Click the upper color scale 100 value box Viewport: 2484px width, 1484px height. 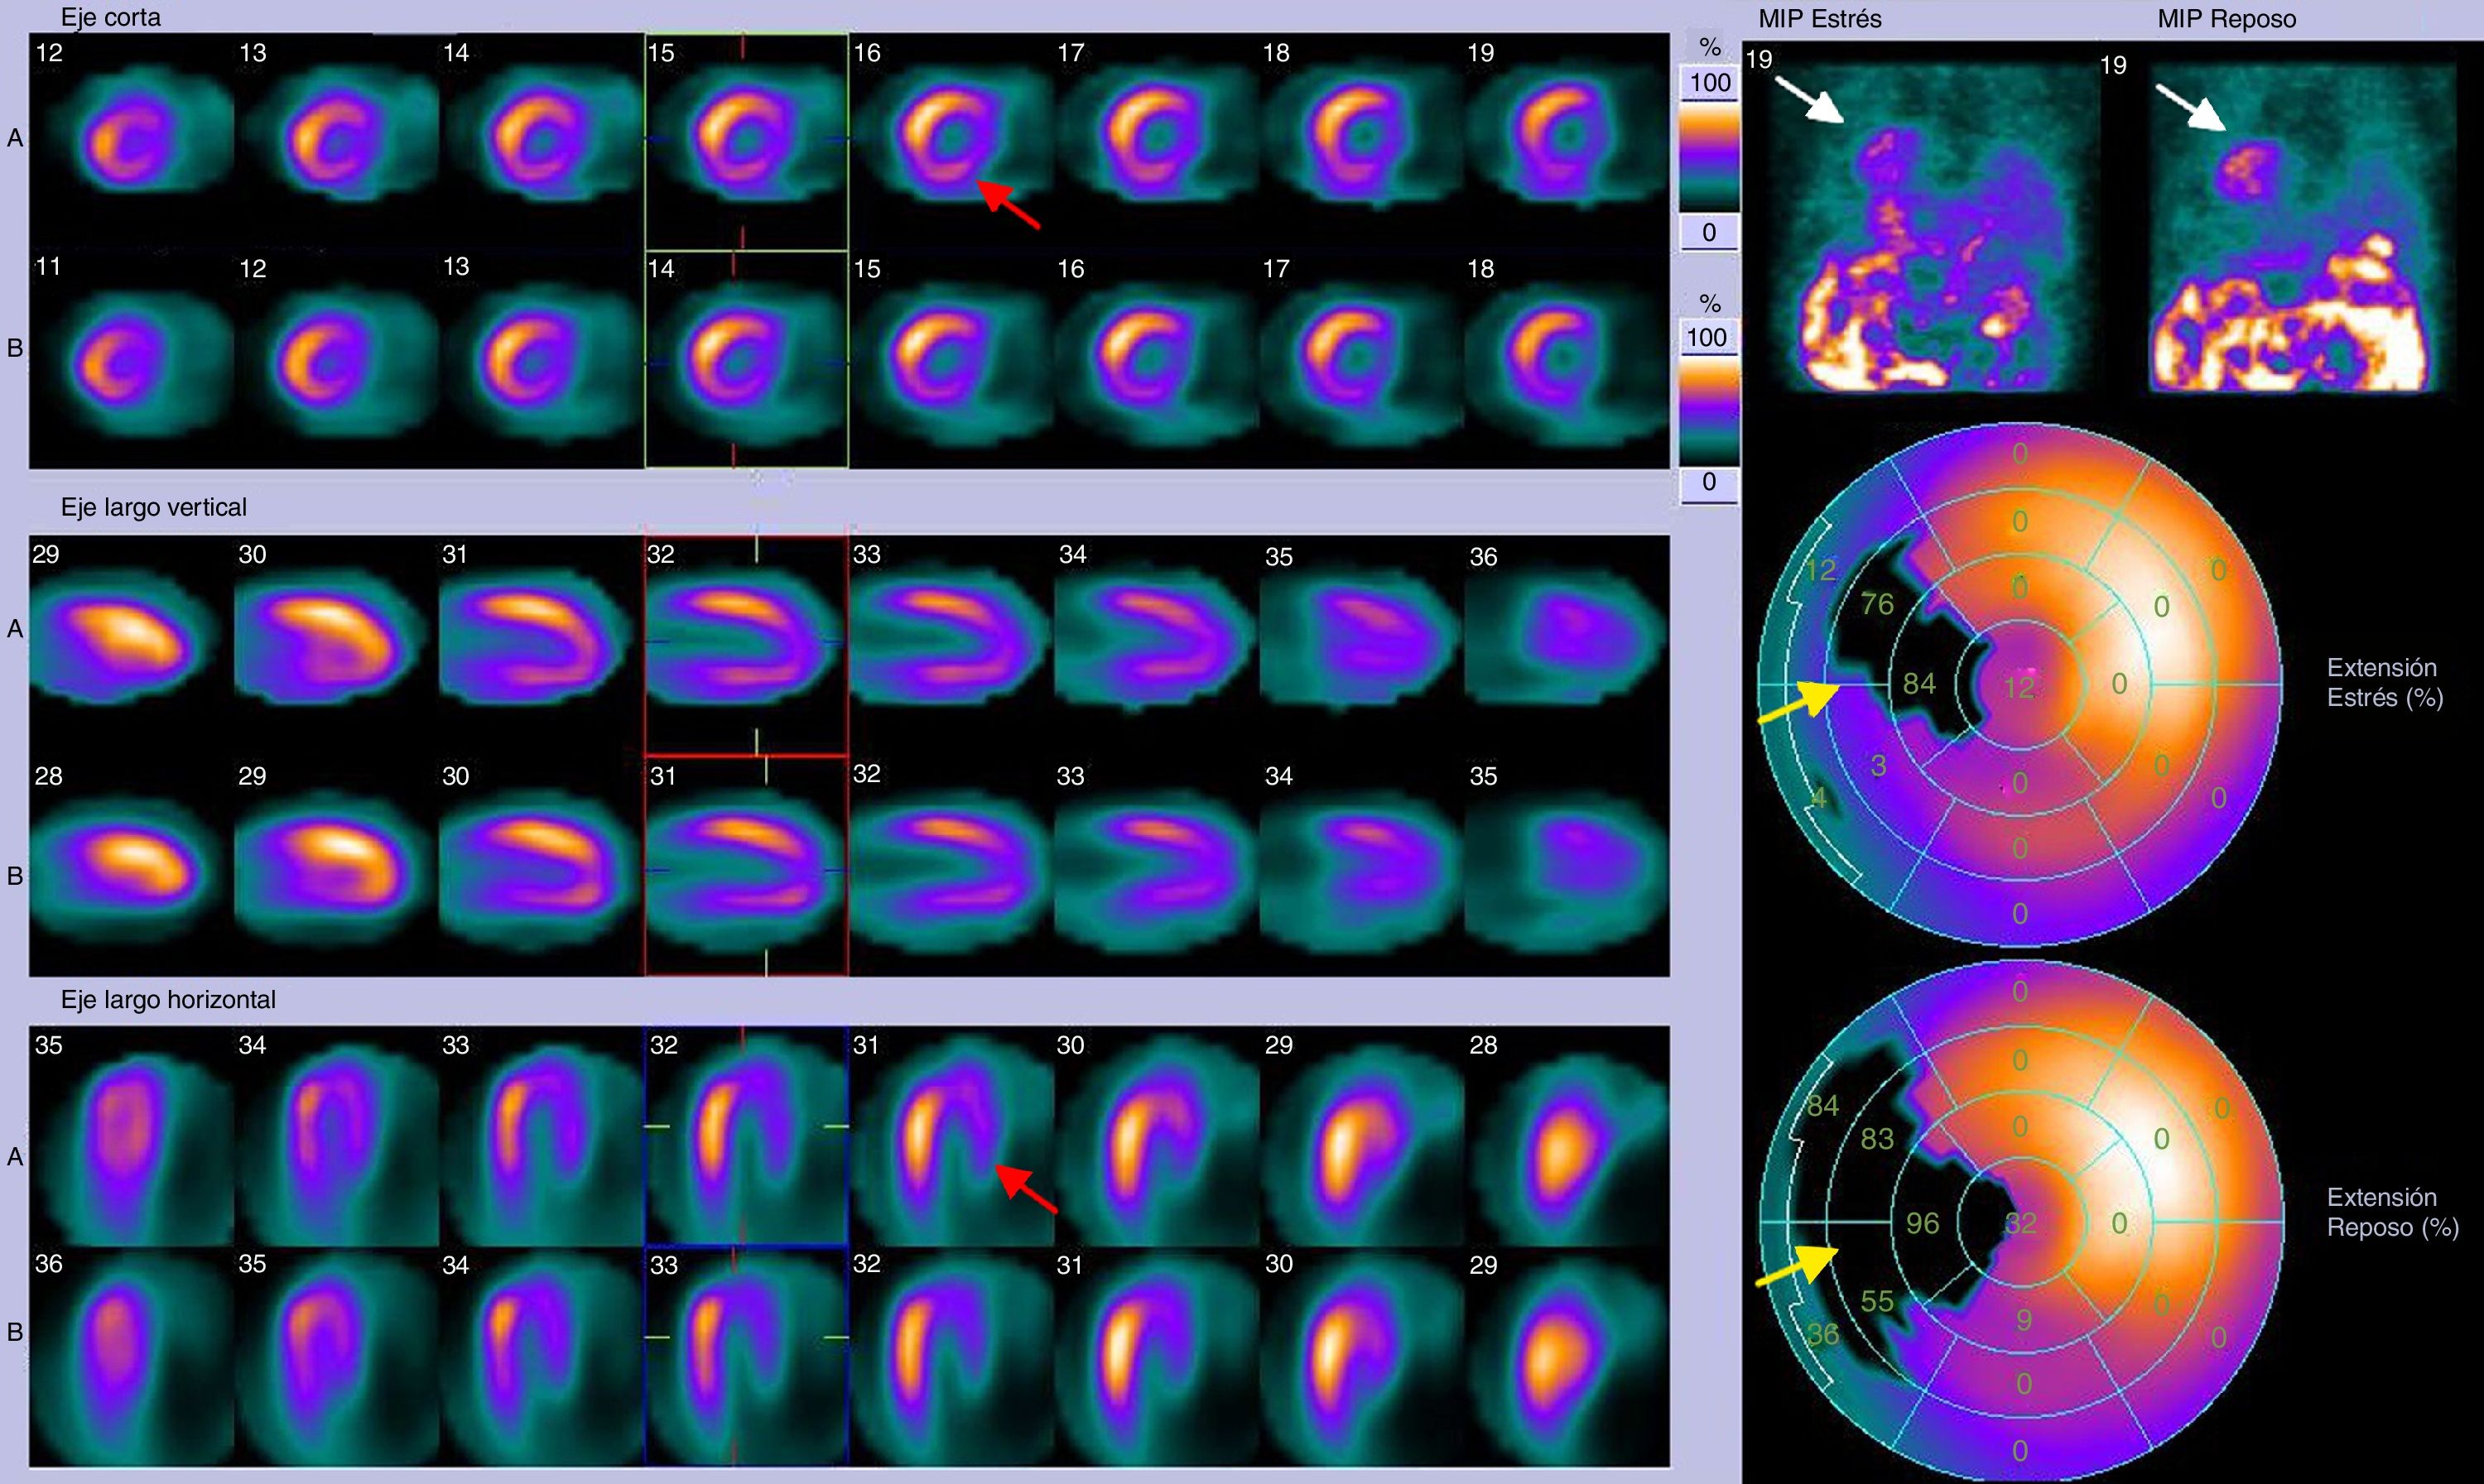1710,83
